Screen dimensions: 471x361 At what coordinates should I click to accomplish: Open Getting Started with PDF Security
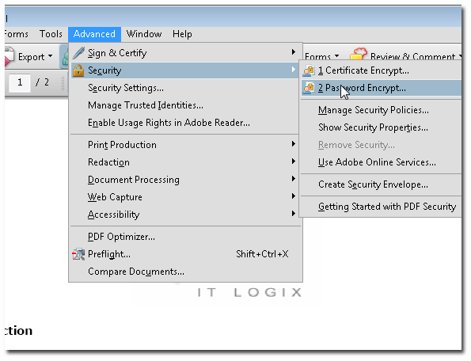(x=382, y=207)
